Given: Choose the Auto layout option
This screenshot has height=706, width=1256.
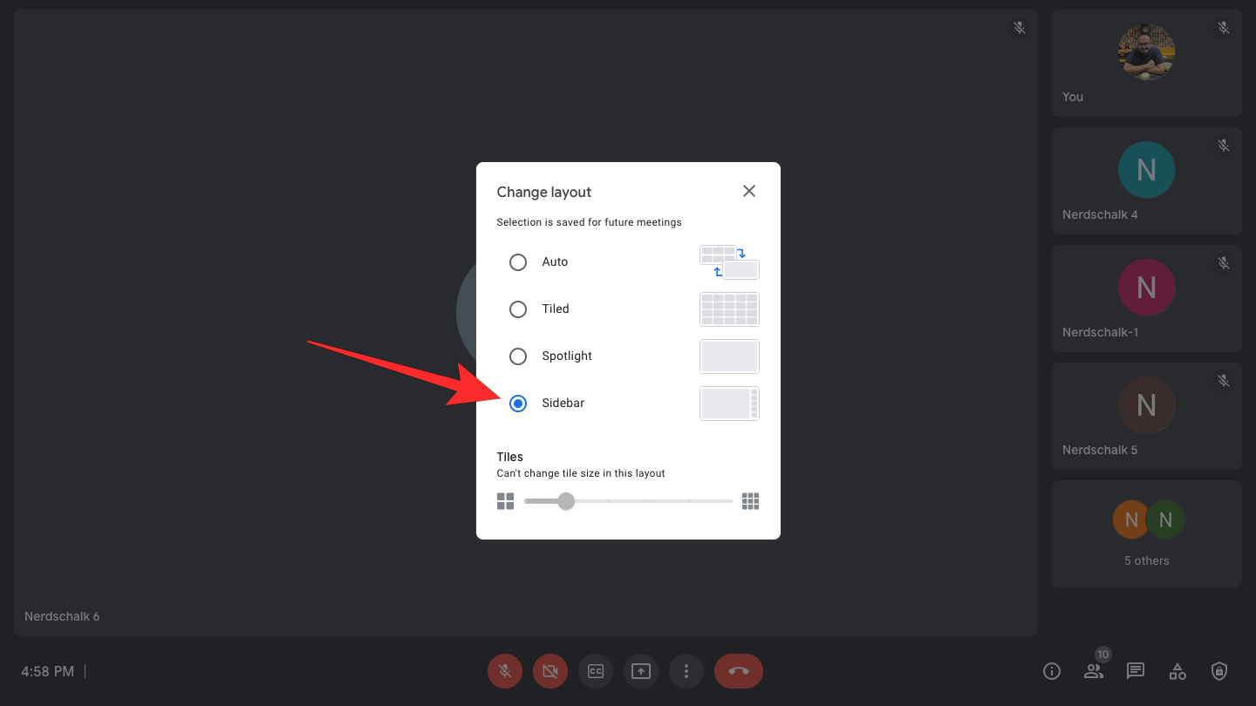Looking at the screenshot, I should pyautogui.click(x=518, y=261).
